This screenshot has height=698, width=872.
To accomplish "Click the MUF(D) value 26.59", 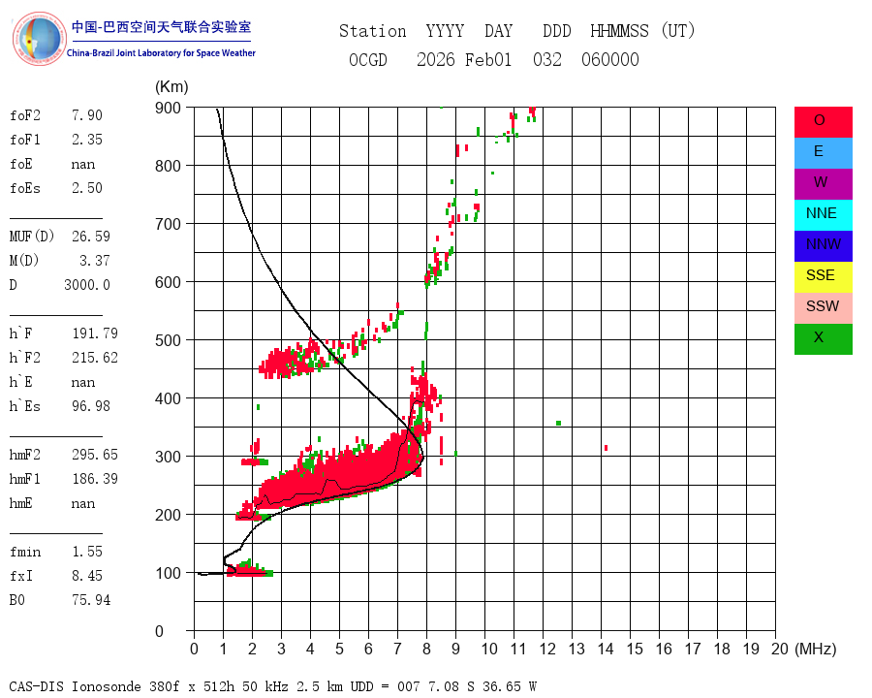I will coord(91,236).
